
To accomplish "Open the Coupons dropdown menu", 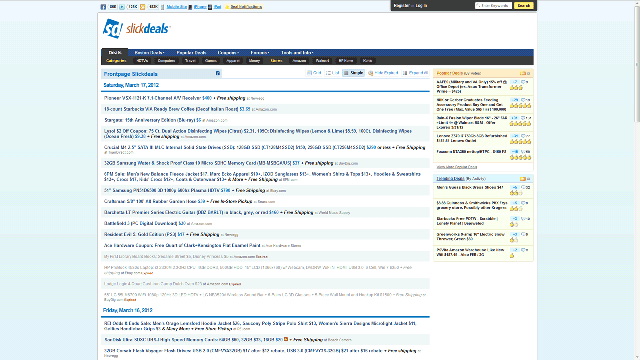I will click(x=228, y=53).
